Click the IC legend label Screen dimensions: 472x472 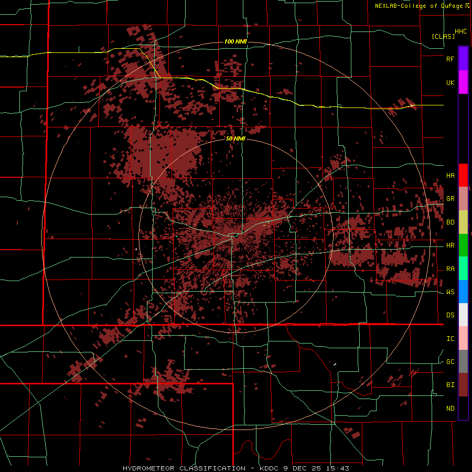pyautogui.click(x=450, y=339)
